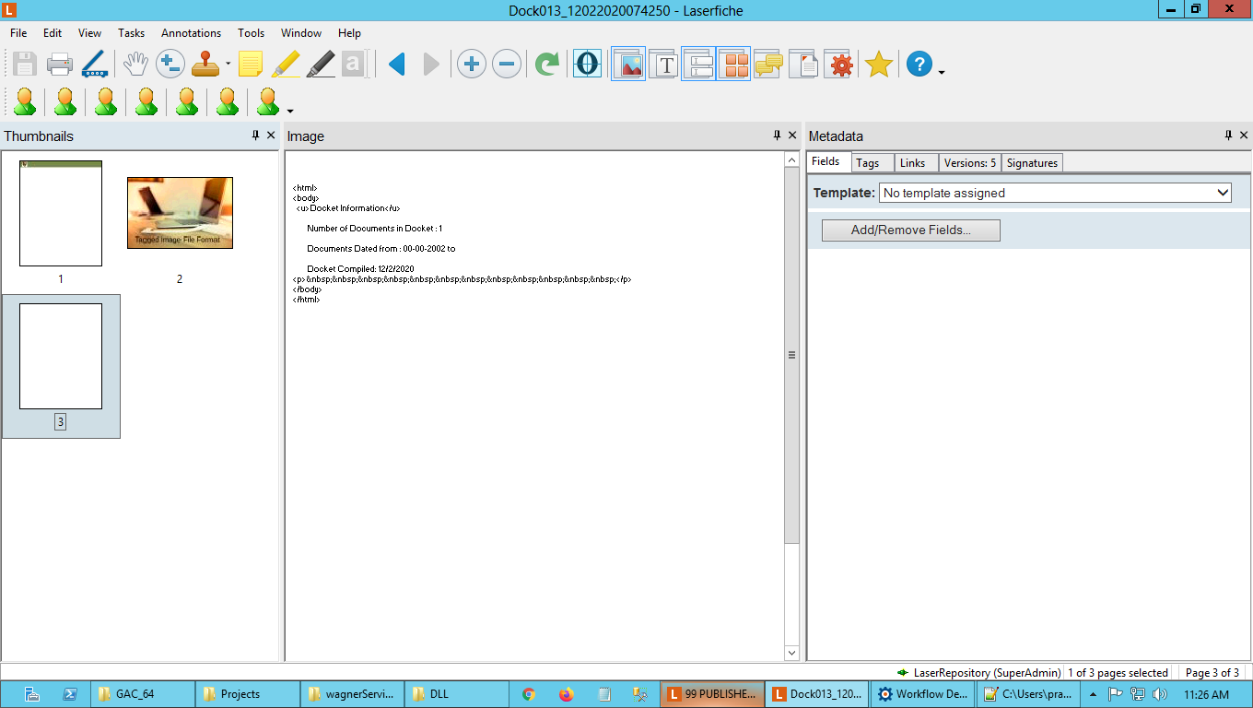Viewport: 1253px width, 708px height.
Task: Switch to the Tags tab
Action: (867, 163)
